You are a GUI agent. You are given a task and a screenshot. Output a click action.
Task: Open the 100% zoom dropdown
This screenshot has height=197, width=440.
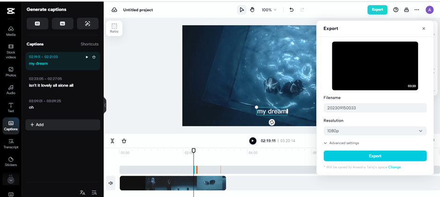(269, 10)
